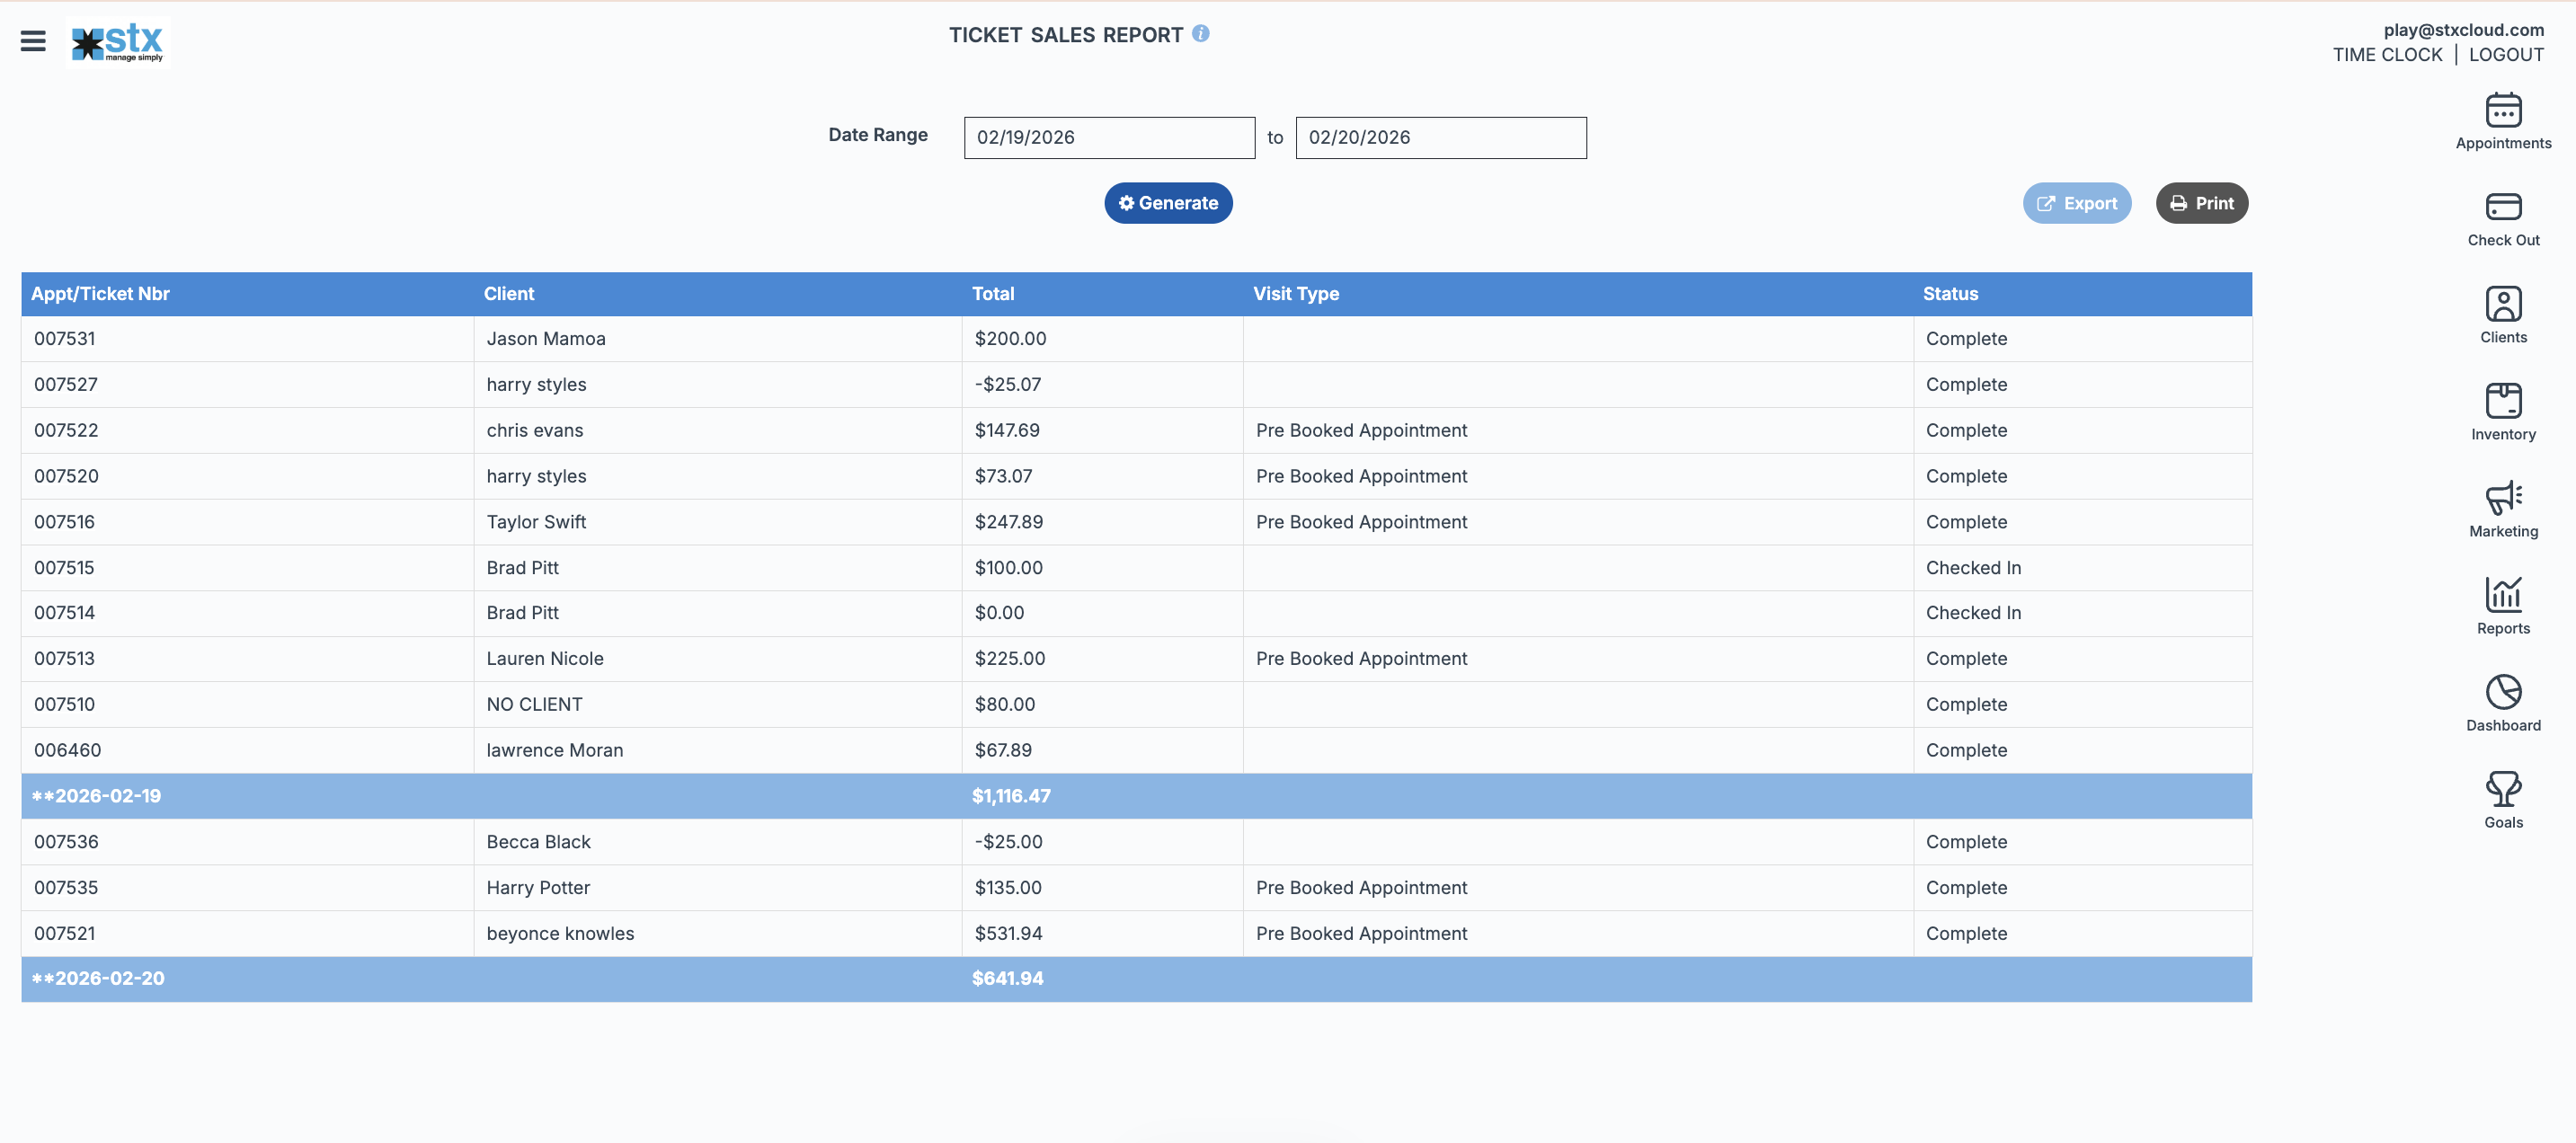
Task: Print the ticket sales report
Action: pos(2200,204)
